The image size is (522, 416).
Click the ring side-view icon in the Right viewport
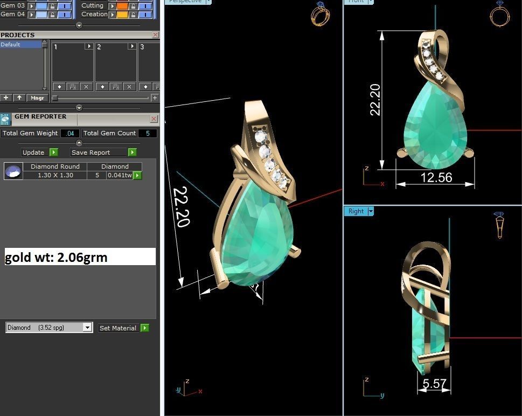[499, 225]
